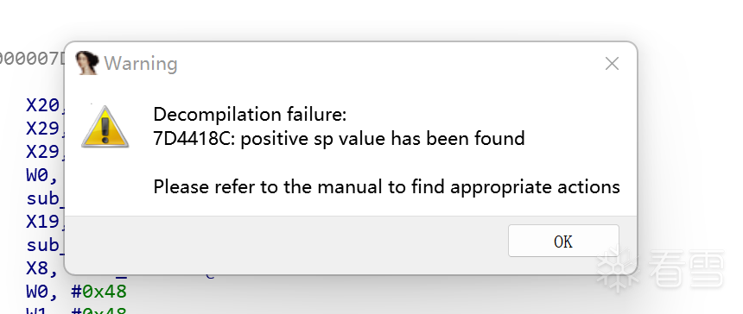Screen dimensions: 743x314
Task: Click the first sub_ function reference
Action: click(x=46, y=198)
